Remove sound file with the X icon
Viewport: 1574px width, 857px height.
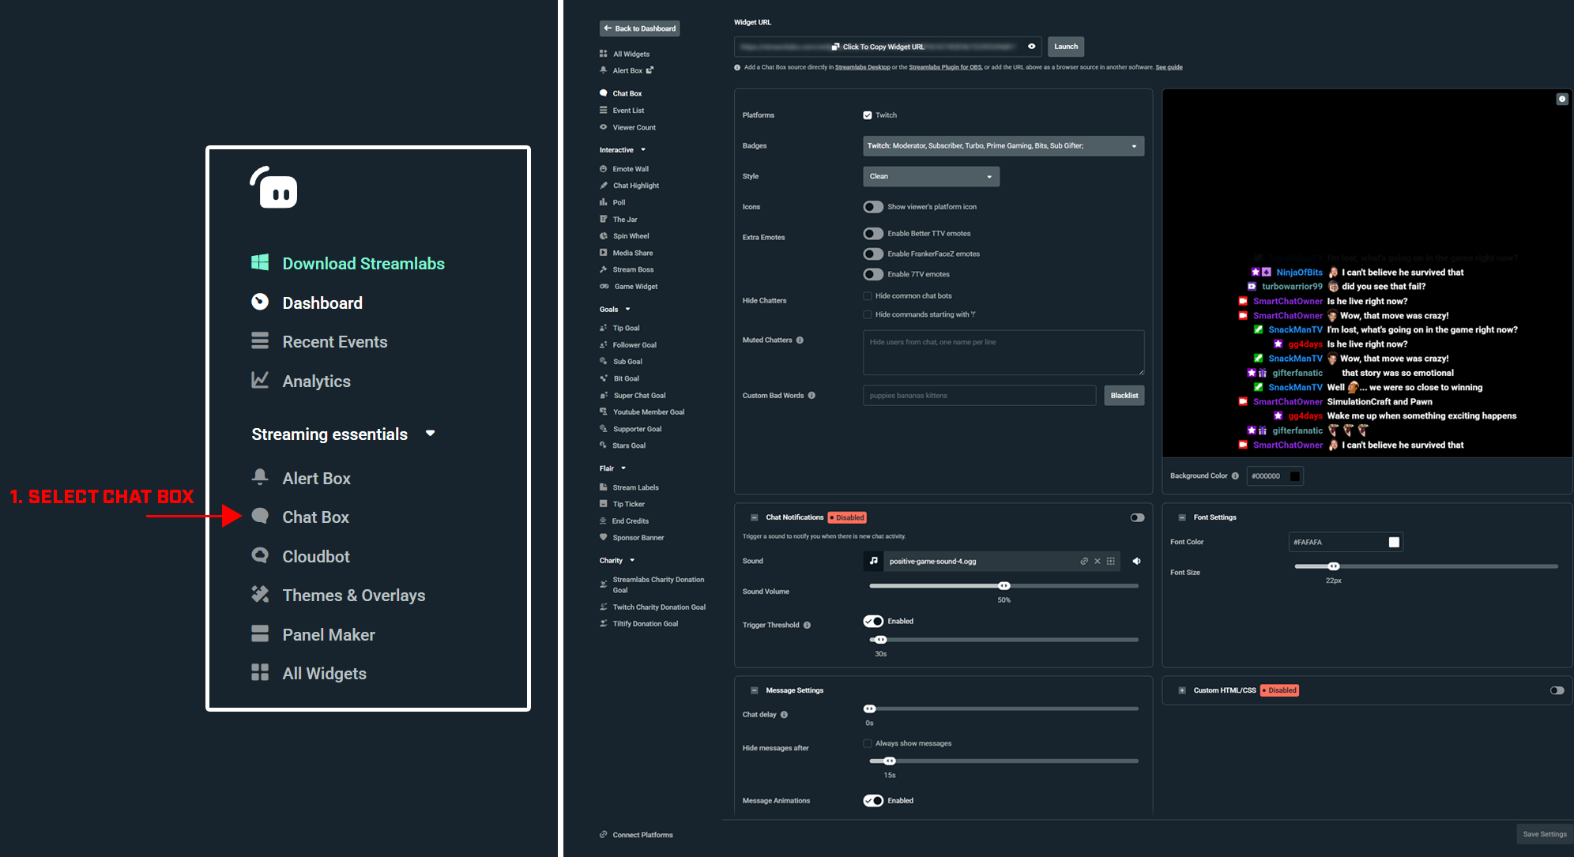1097,562
